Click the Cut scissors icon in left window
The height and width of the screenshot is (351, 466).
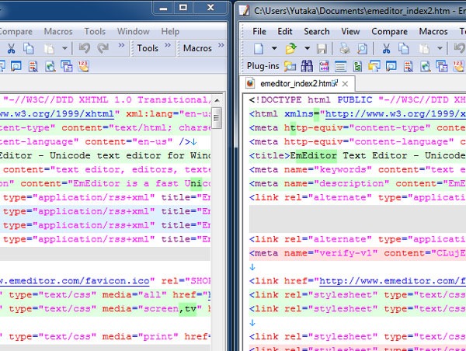click(11, 48)
